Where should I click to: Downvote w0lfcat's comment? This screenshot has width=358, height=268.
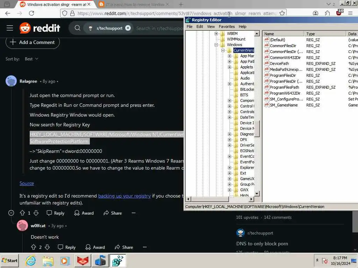(47, 247)
